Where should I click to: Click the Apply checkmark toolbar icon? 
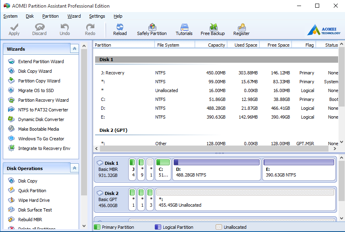(x=14, y=29)
